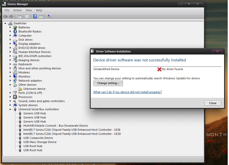Select Intel USB Enhanced Host Controller - 1E2D
229x165 pixels.
pos(72,134)
